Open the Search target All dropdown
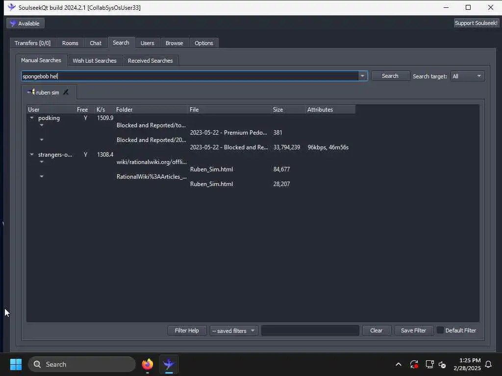 pos(467,76)
